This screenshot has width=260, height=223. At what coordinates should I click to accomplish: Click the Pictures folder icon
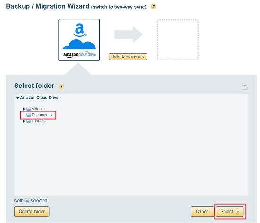[x=29, y=121]
